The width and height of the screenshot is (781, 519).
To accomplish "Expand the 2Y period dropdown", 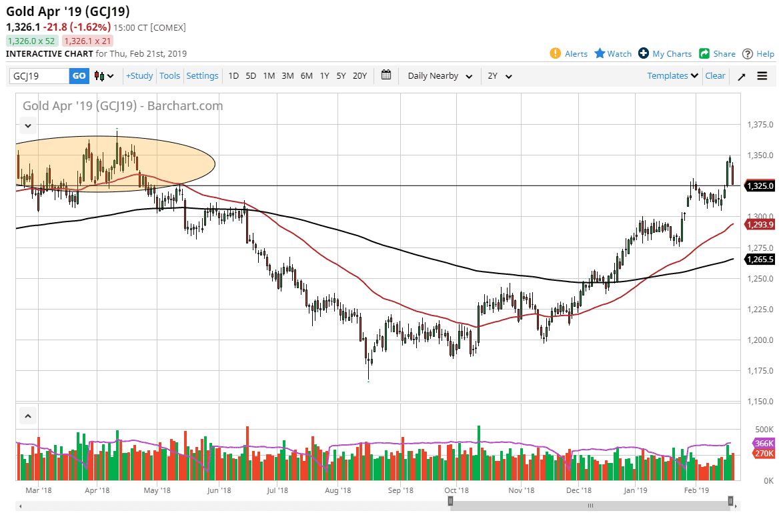I will coord(500,76).
